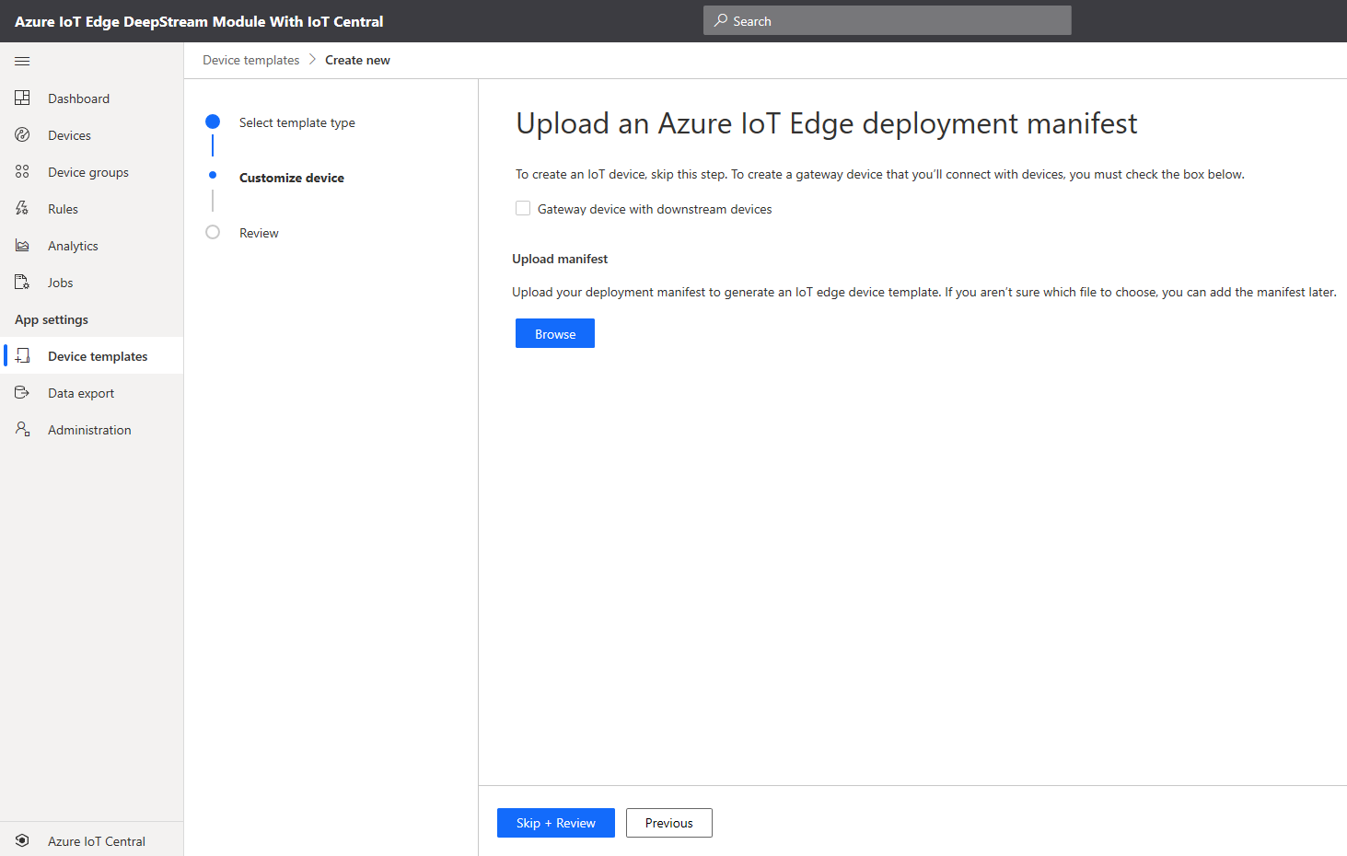This screenshot has height=856, width=1347.
Task: Click the Create new breadcrumb text
Action: pos(357,60)
